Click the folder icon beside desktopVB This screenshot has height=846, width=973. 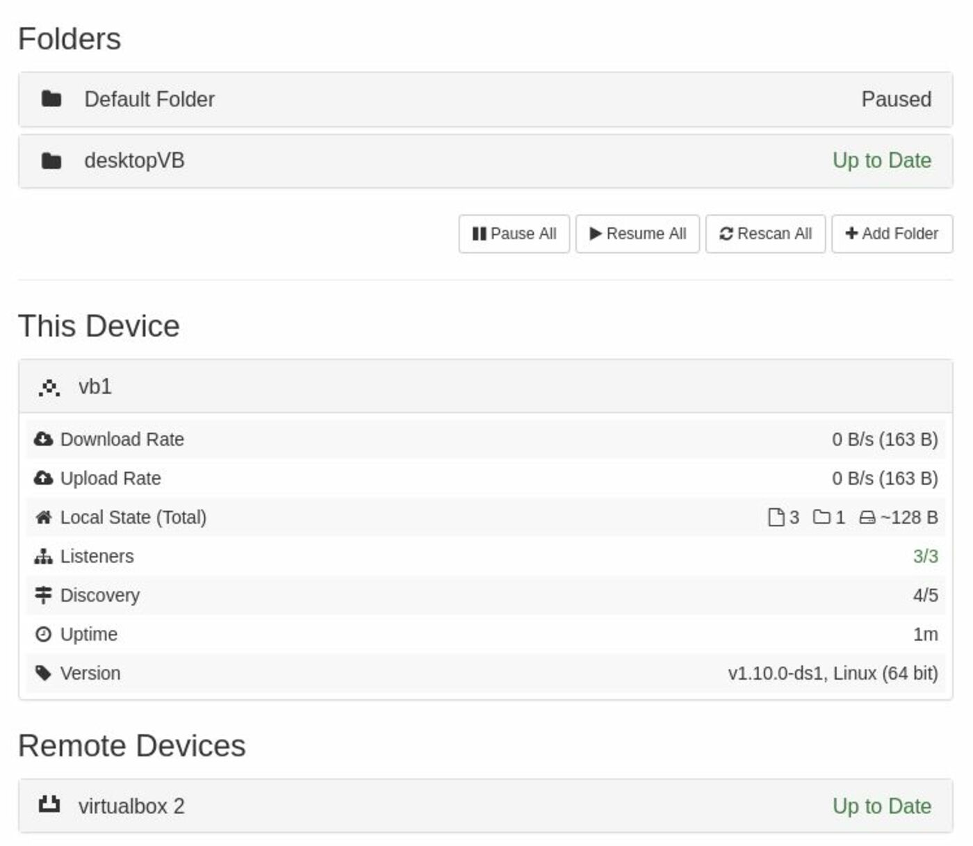pyautogui.click(x=51, y=160)
